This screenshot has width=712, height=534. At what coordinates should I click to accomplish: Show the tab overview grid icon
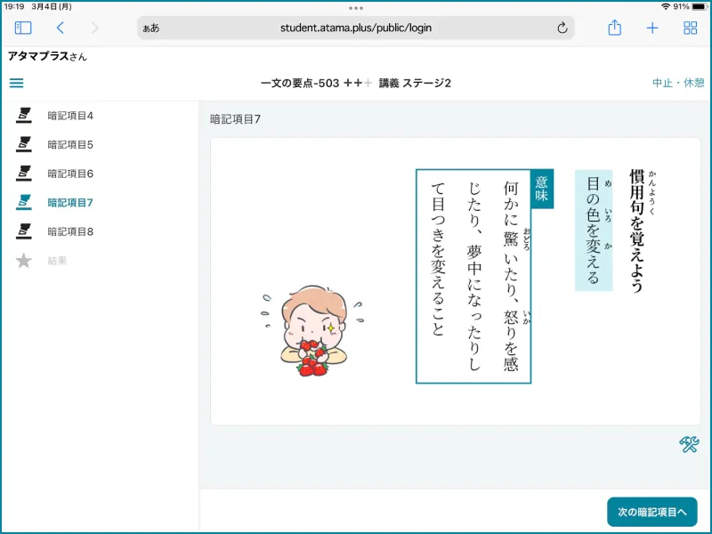click(x=691, y=28)
